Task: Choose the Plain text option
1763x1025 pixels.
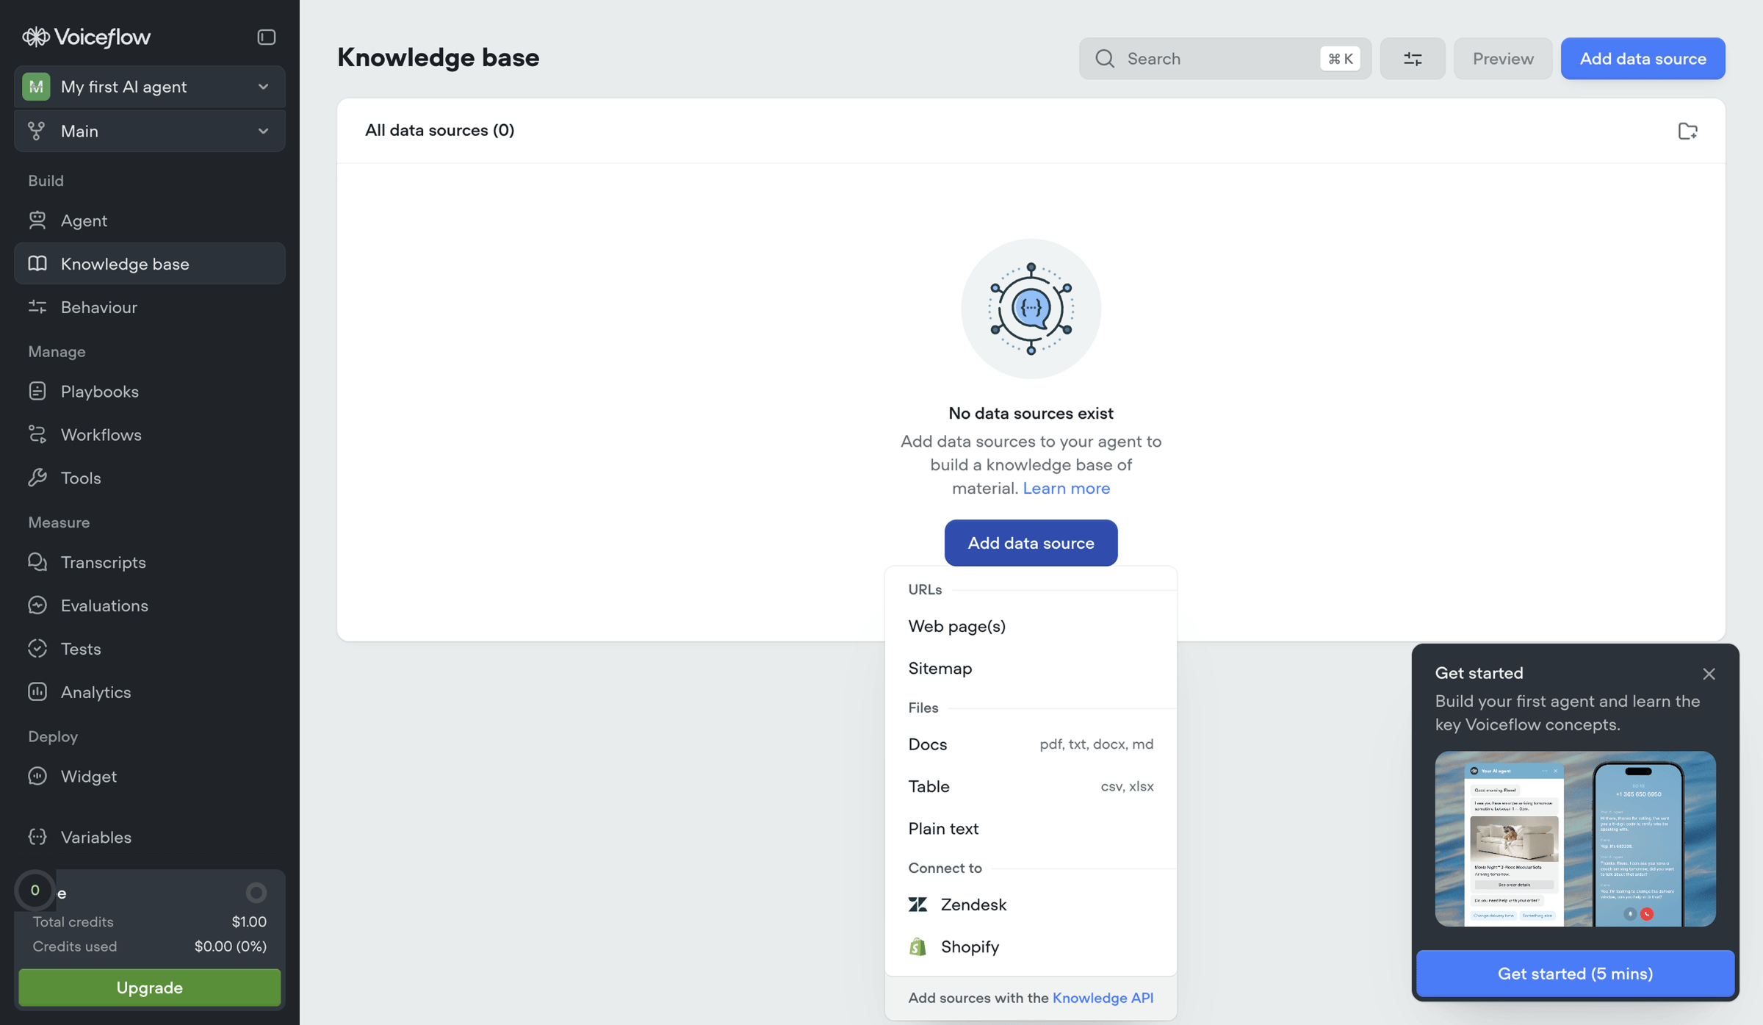Action: point(1031,828)
